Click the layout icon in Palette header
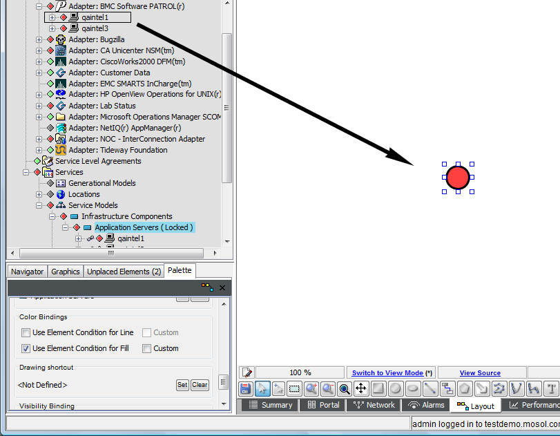560x436 pixels. [x=207, y=287]
